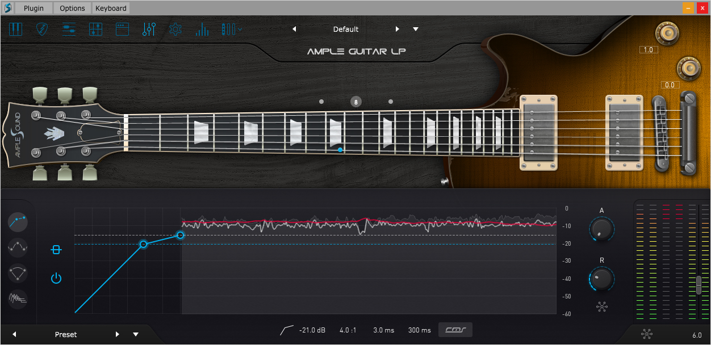Click the Preset label in bottom bar

pos(66,334)
